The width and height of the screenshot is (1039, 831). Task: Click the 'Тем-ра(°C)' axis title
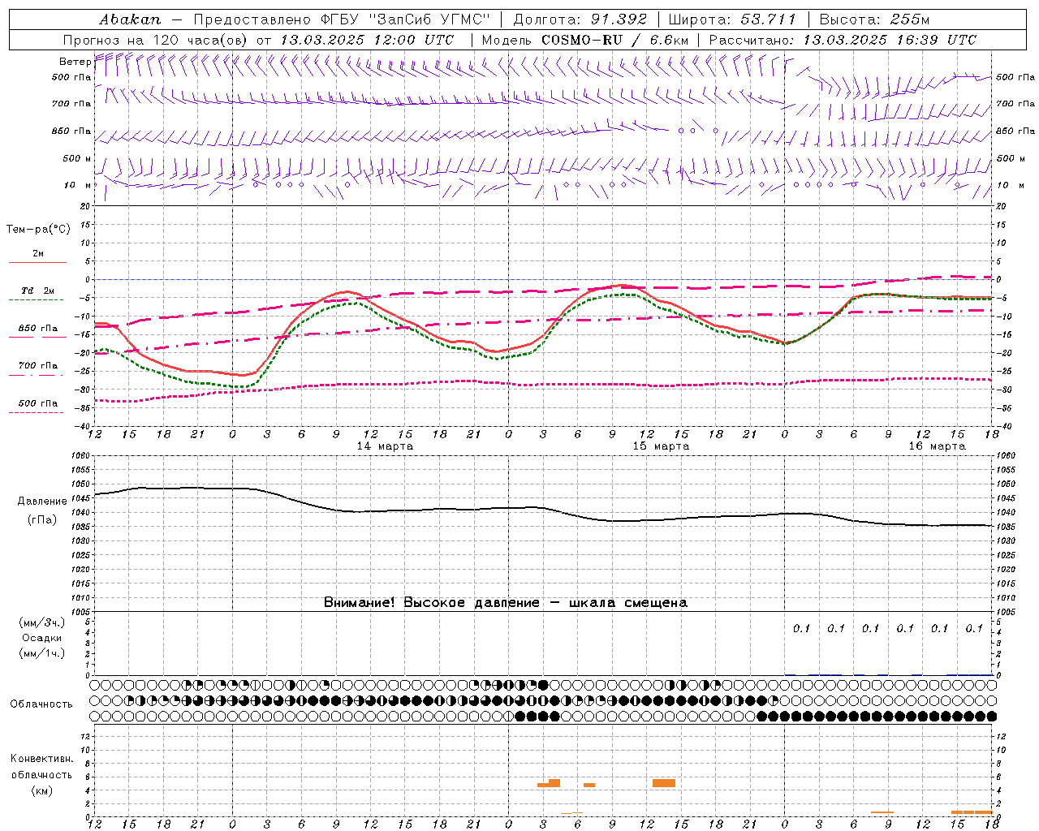point(38,230)
